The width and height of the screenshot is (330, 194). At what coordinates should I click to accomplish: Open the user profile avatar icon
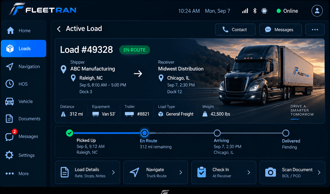click(317, 11)
